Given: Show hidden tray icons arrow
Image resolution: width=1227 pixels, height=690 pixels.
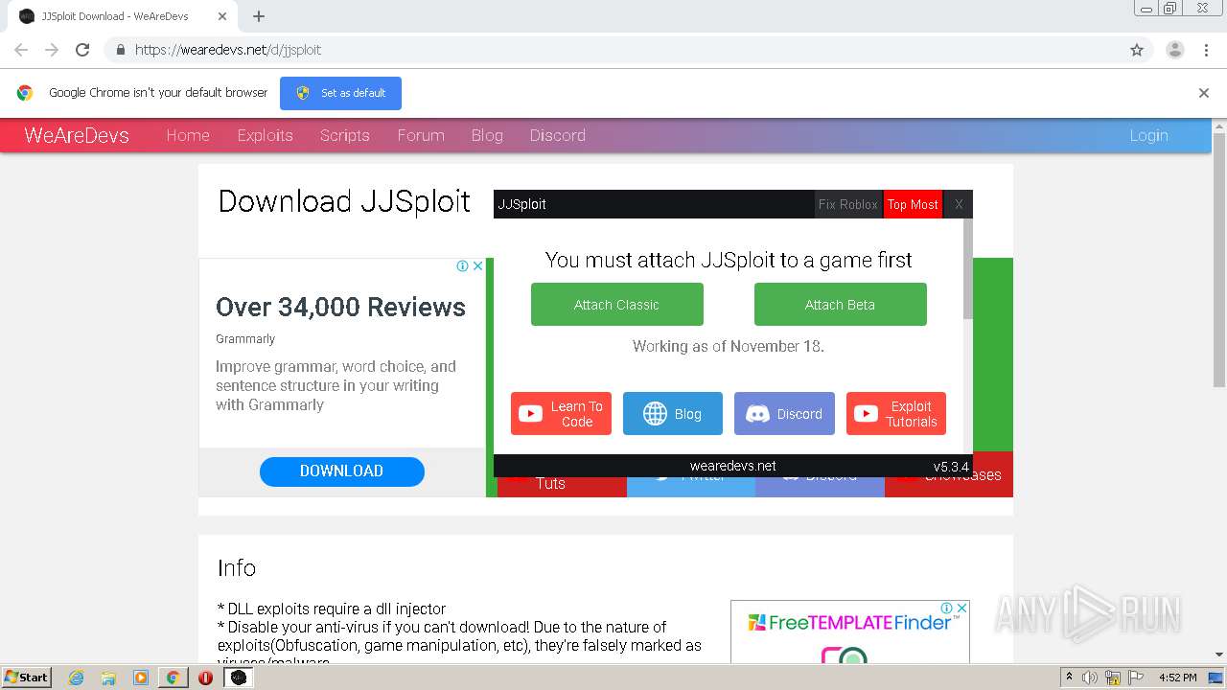Looking at the screenshot, I should 1069,678.
